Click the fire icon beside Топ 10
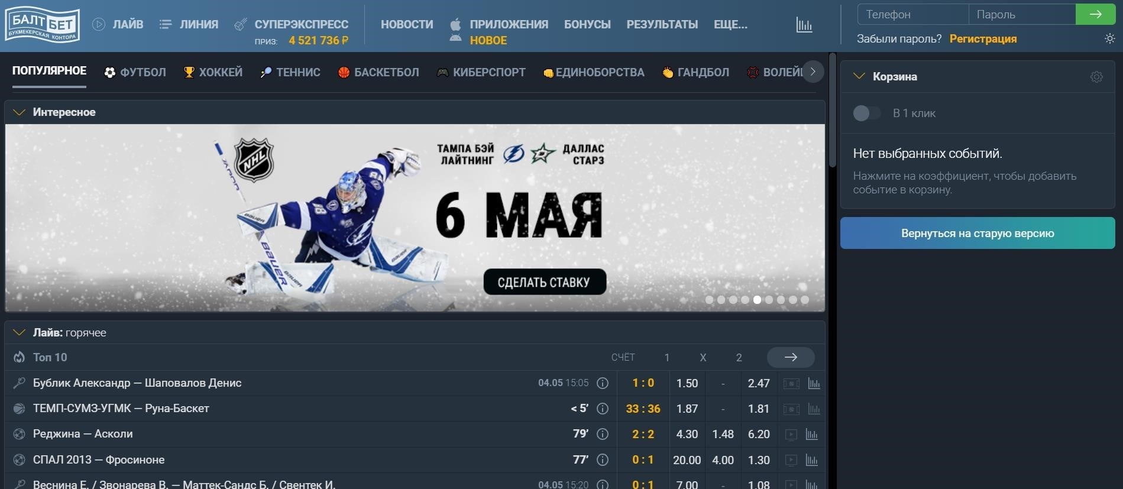 click(x=20, y=357)
